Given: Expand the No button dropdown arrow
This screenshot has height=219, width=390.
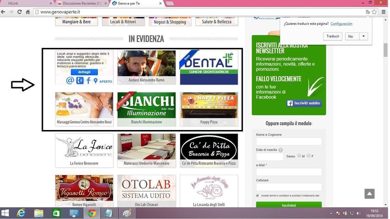Looking at the screenshot, I should tap(363, 36).
